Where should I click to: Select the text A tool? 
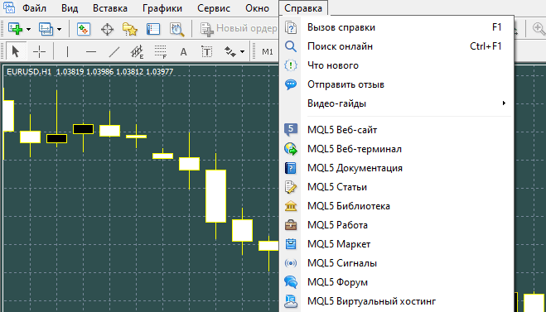(183, 52)
